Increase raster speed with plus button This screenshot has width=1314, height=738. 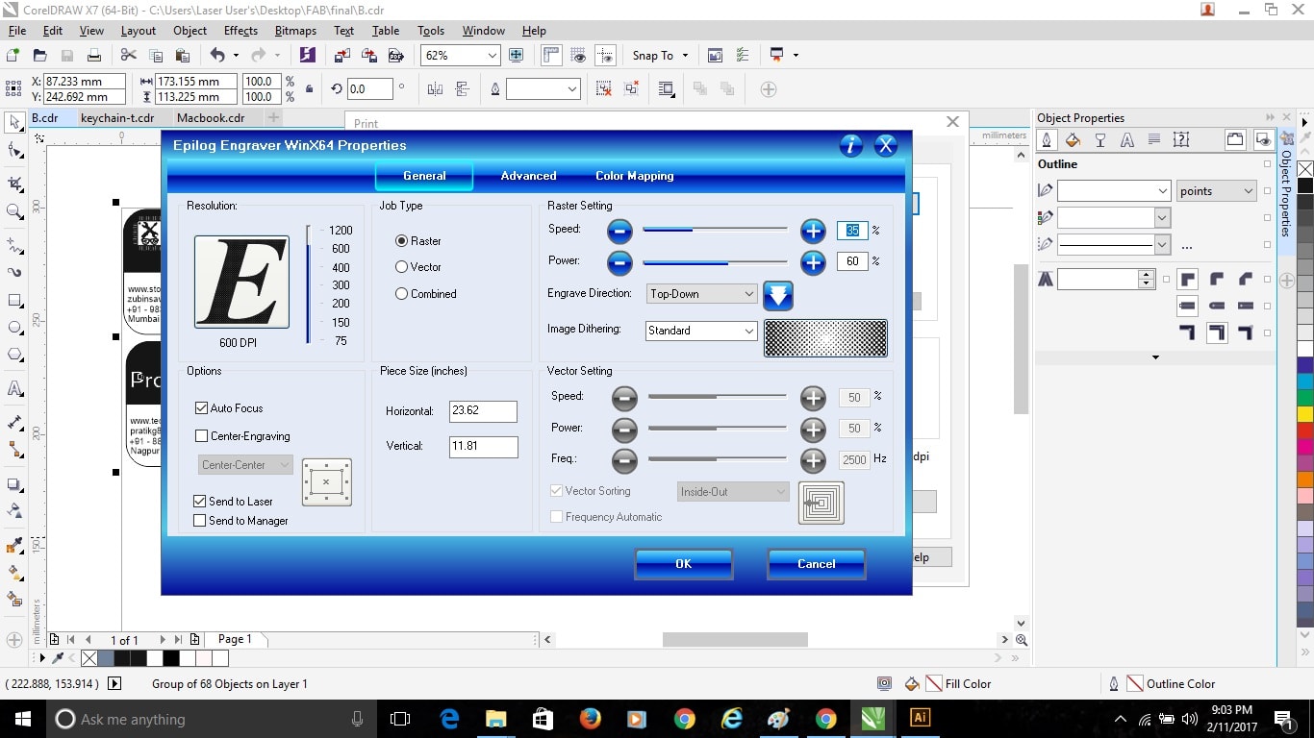[813, 231]
